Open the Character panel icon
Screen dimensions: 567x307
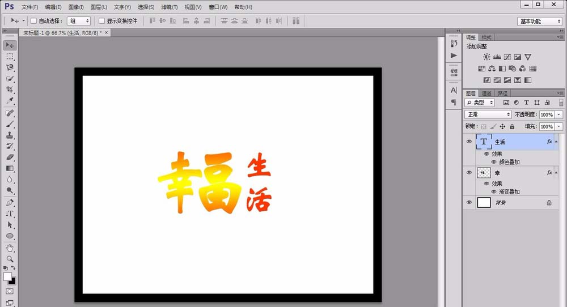click(x=454, y=90)
